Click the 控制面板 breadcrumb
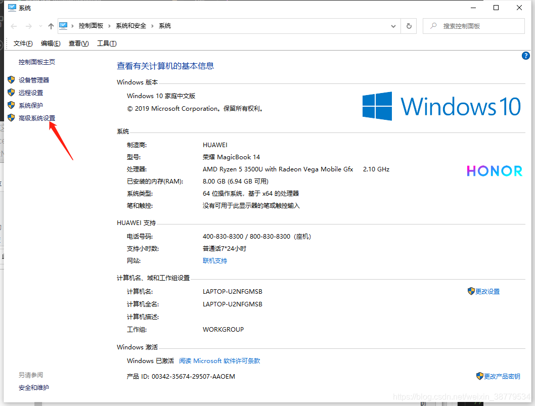 coord(91,26)
